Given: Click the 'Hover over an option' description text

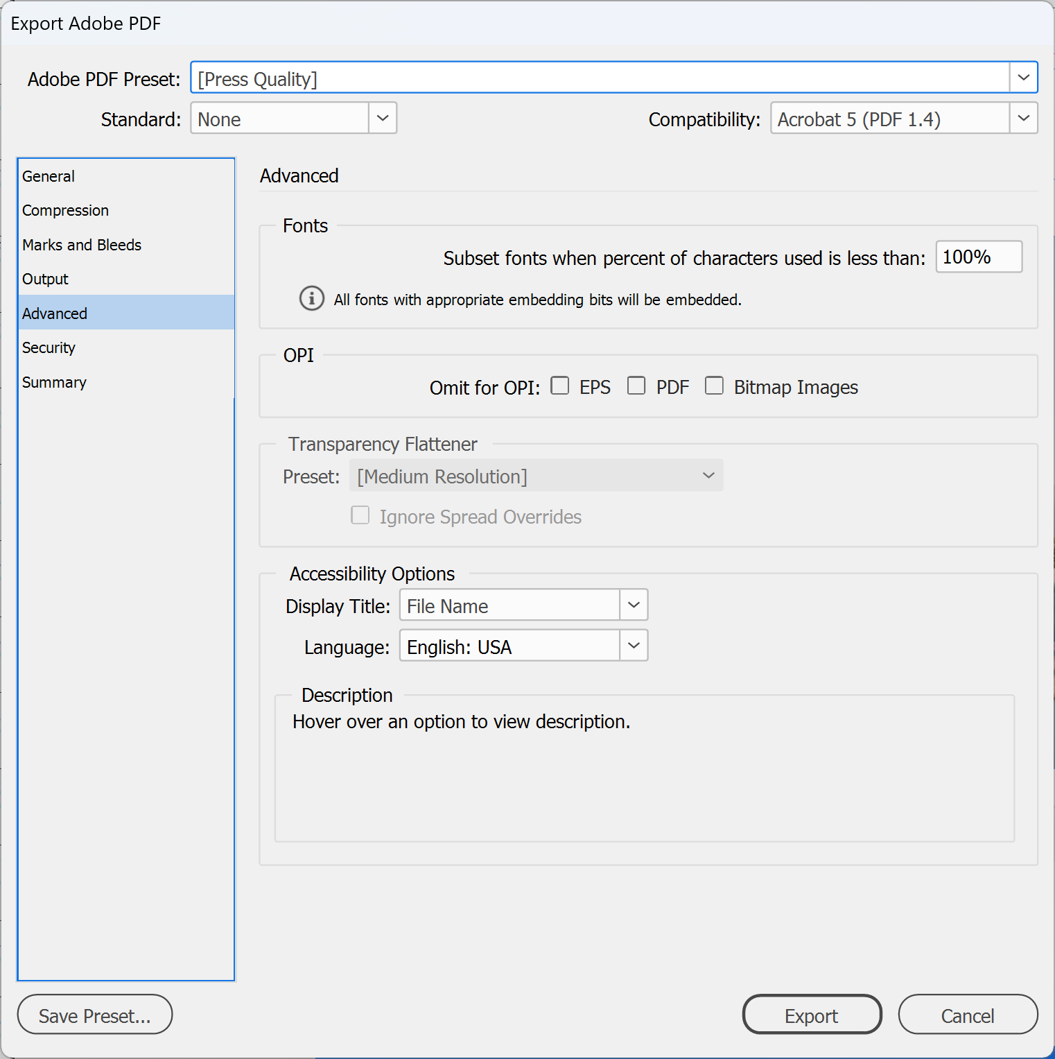Looking at the screenshot, I should (x=461, y=722).
